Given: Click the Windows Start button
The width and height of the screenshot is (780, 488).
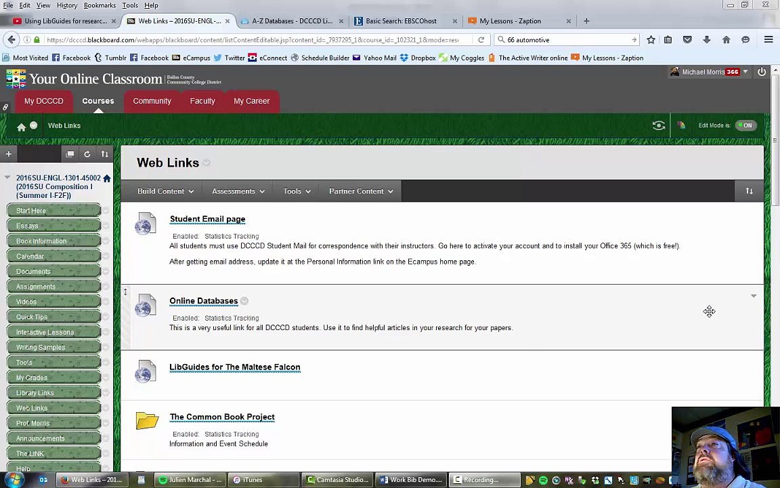Looking at the screenshot, I should coord(13,480).
